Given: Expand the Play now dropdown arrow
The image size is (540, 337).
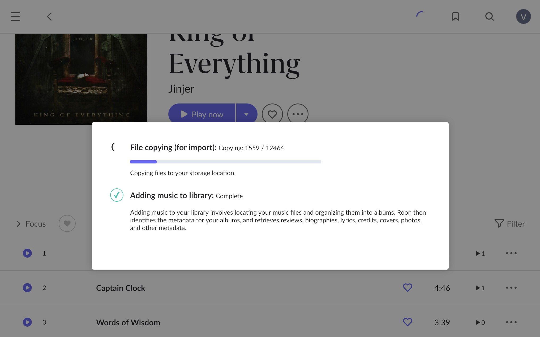Looking at the screenshot, I should coord(246,114).
